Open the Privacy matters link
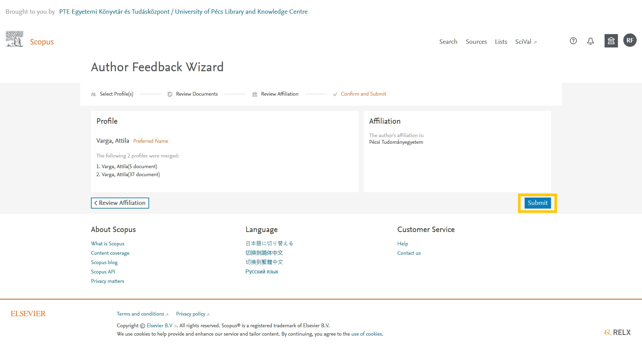This screenshot has width=642, height=361. click(x=108, y=281)
